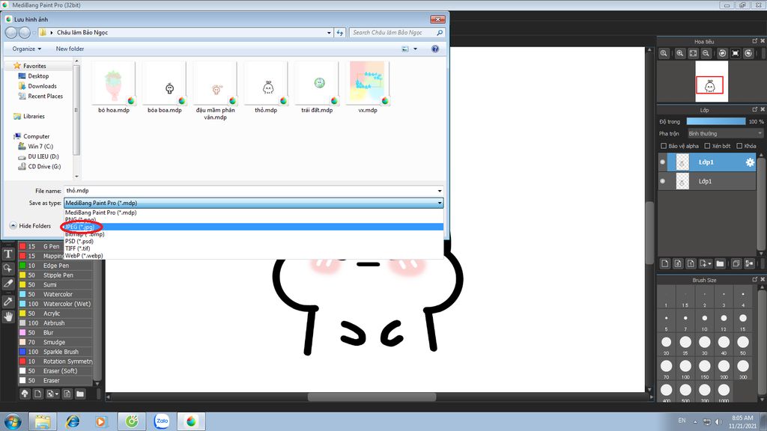Open the add-layer dropdown with plus icon
The width and height of the screenshot is (767, 431).
705,264
